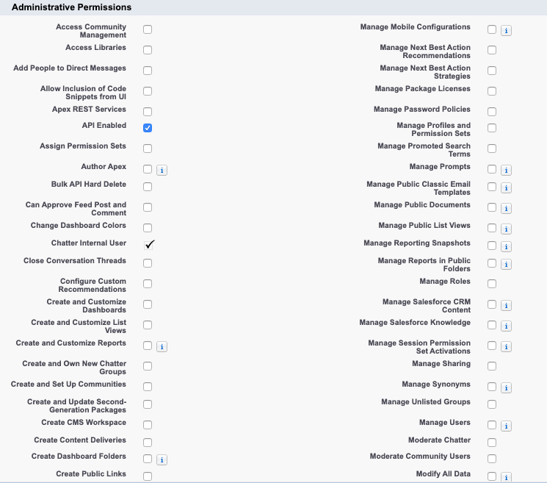
Task: Tick Create and Customize Reports checkbox
Action: 148,346
